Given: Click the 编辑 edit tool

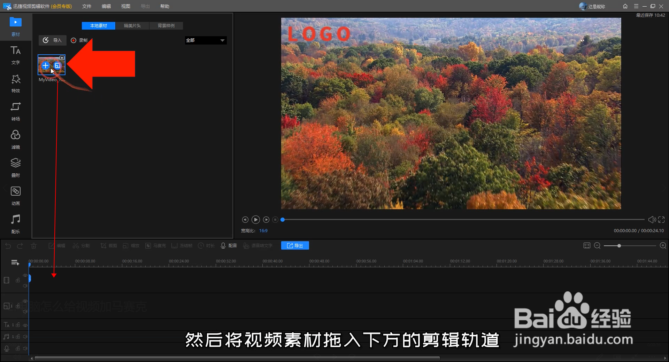Looking at the screenshot, I should point(57,246).
